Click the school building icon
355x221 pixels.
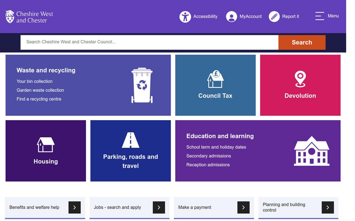point(312,151)
